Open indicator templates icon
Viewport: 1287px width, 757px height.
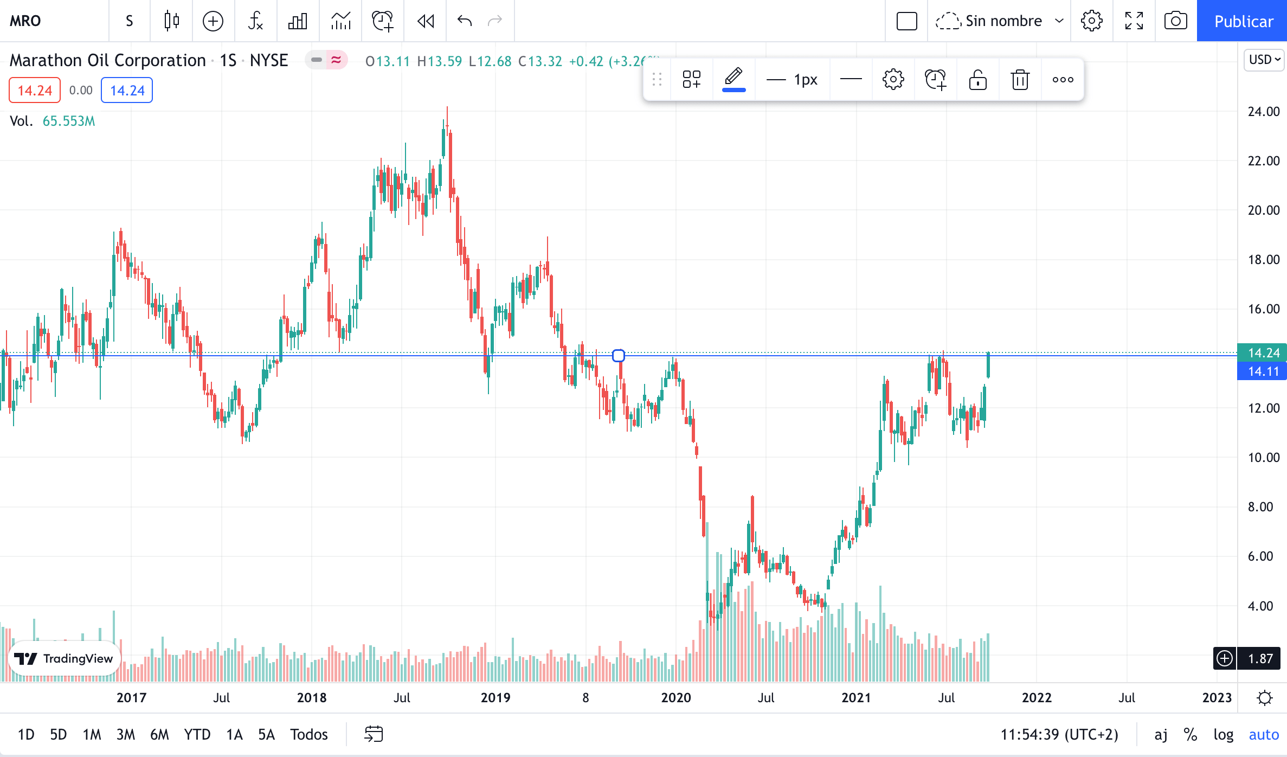coord(340,21)
